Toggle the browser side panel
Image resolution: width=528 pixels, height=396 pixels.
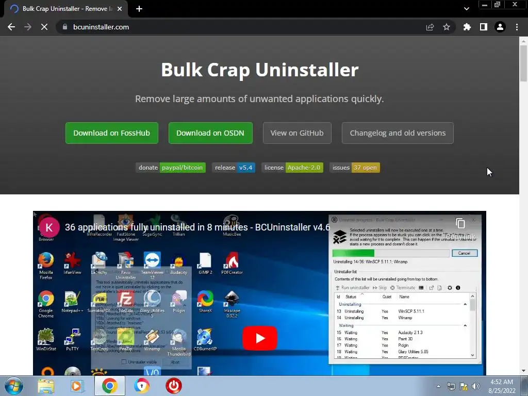click(x=484, y=27)
